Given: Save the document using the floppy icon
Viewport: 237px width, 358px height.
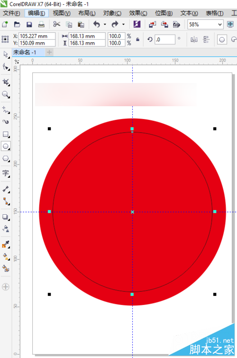Looking at the screenshot, I should (x=29, y=24).
